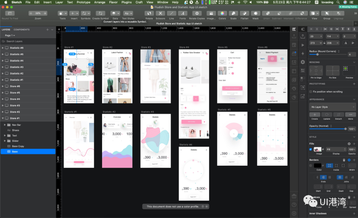Viewport: 358px width, 218px height.
Task: Click Round To Pixel icon
Action: pyautogui.click(x=10, y=13)
